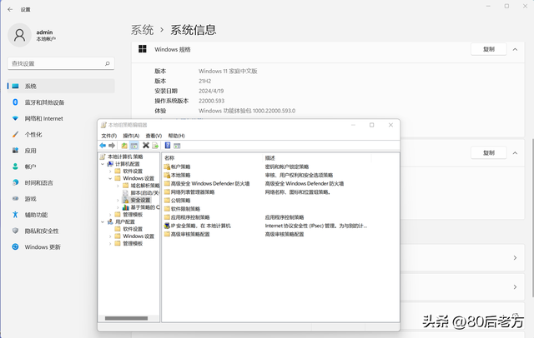
Task: Click Internet 协议安全性 (IPsec) 管理 description text
Action: [x=315, y=226]
